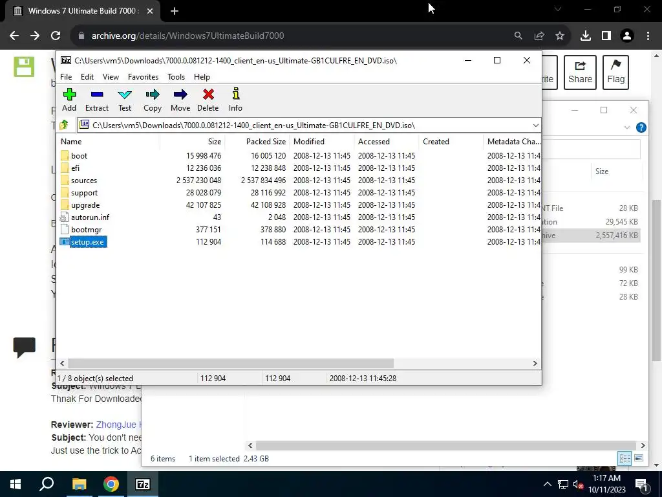Open File Explorer from taskbar
This screenshot has width=662, height=497.
coord(79,484)
